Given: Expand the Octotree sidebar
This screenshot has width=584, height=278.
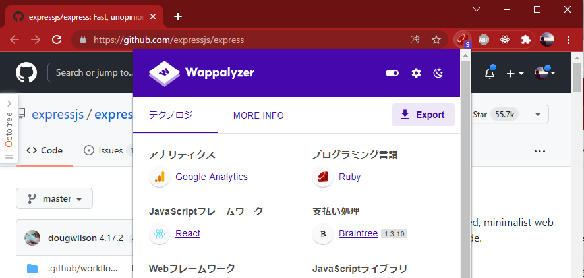Looking at the screenshot, I should 9,103.
